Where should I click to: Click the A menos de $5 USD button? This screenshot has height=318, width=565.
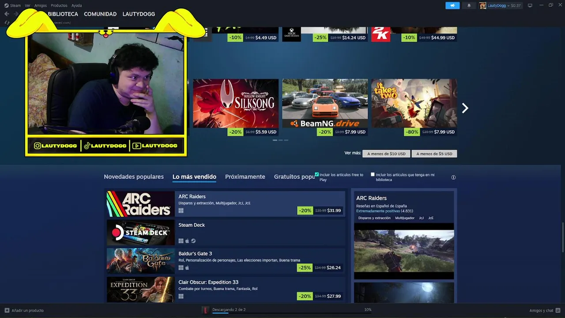[x=434, y=154]
